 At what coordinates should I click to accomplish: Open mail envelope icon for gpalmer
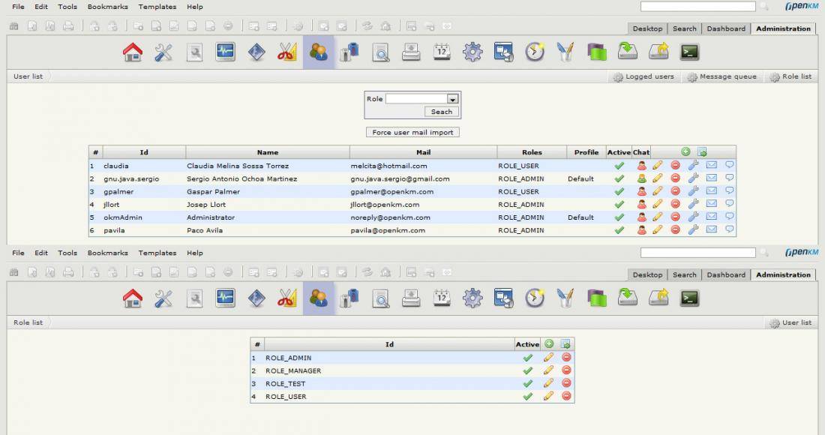coord(712,191)
